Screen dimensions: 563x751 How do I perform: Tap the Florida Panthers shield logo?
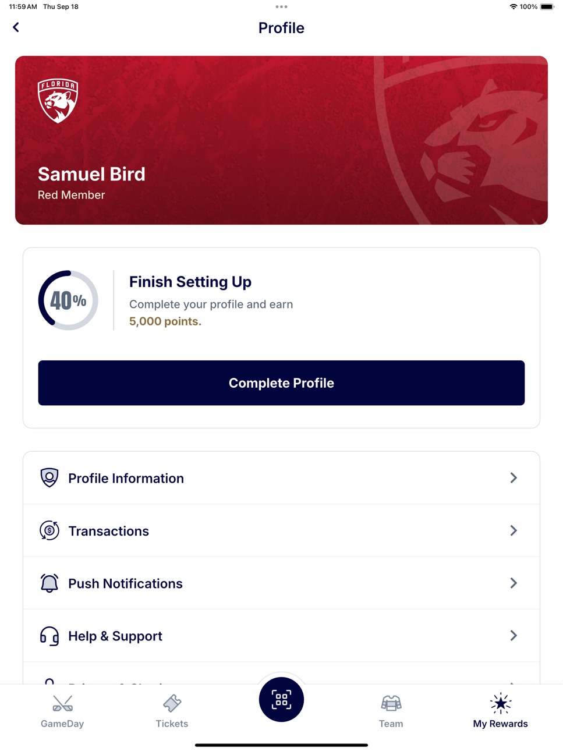click(58, 101)
